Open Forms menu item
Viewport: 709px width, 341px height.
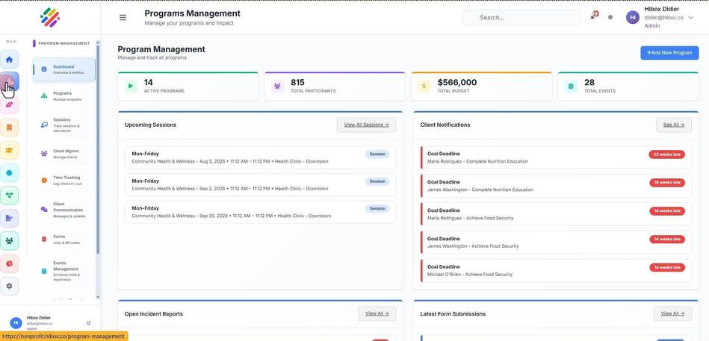click(64, 239)
